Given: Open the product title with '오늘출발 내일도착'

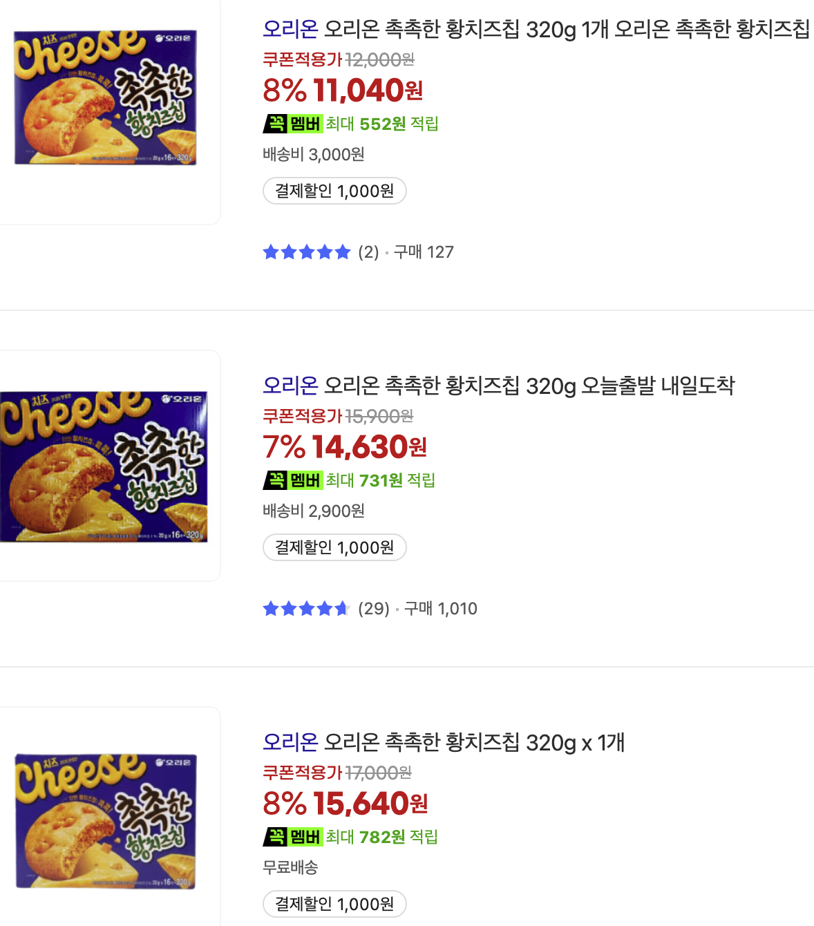Looking at the screenshot, I should (498, 386).
